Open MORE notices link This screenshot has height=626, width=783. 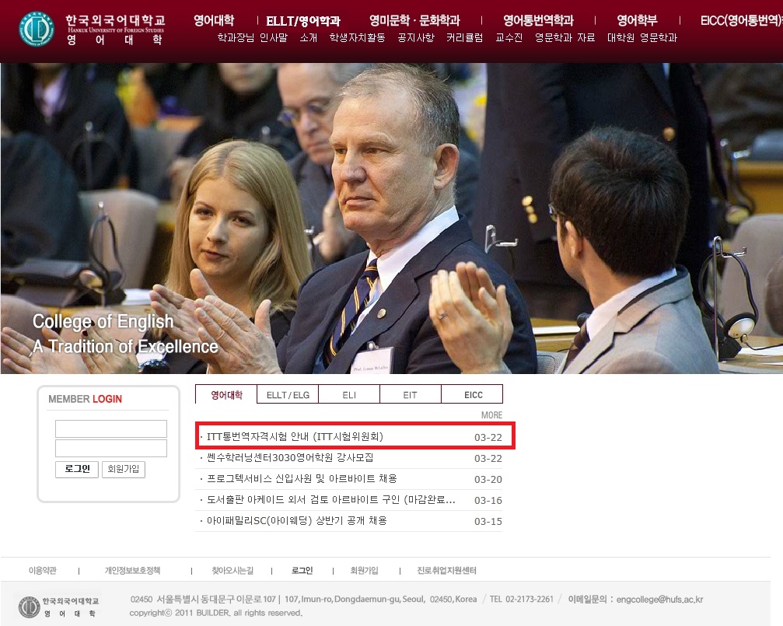pyautogui.click(x=491, y=415)
